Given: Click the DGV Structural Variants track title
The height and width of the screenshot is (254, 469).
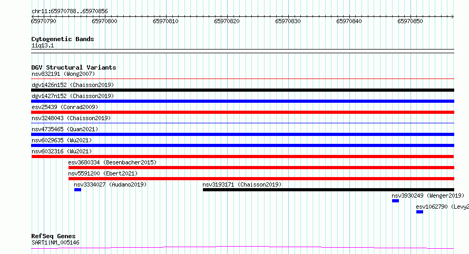Looking at the screenshot, I should (x=74, y=67).
